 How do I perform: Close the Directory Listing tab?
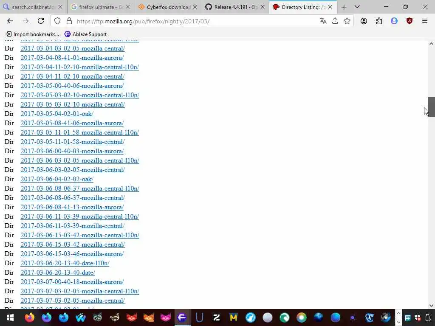coord(330,7)
